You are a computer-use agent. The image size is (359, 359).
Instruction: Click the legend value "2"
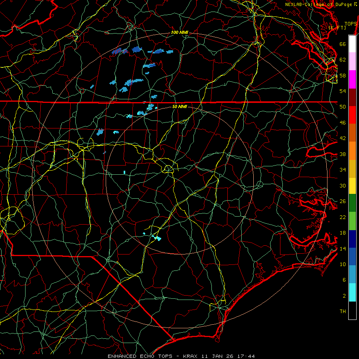tap(344, 296)
